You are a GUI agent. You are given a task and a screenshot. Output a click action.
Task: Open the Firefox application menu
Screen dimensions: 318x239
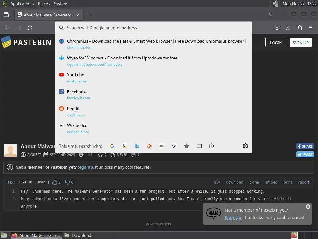point(311,28)
